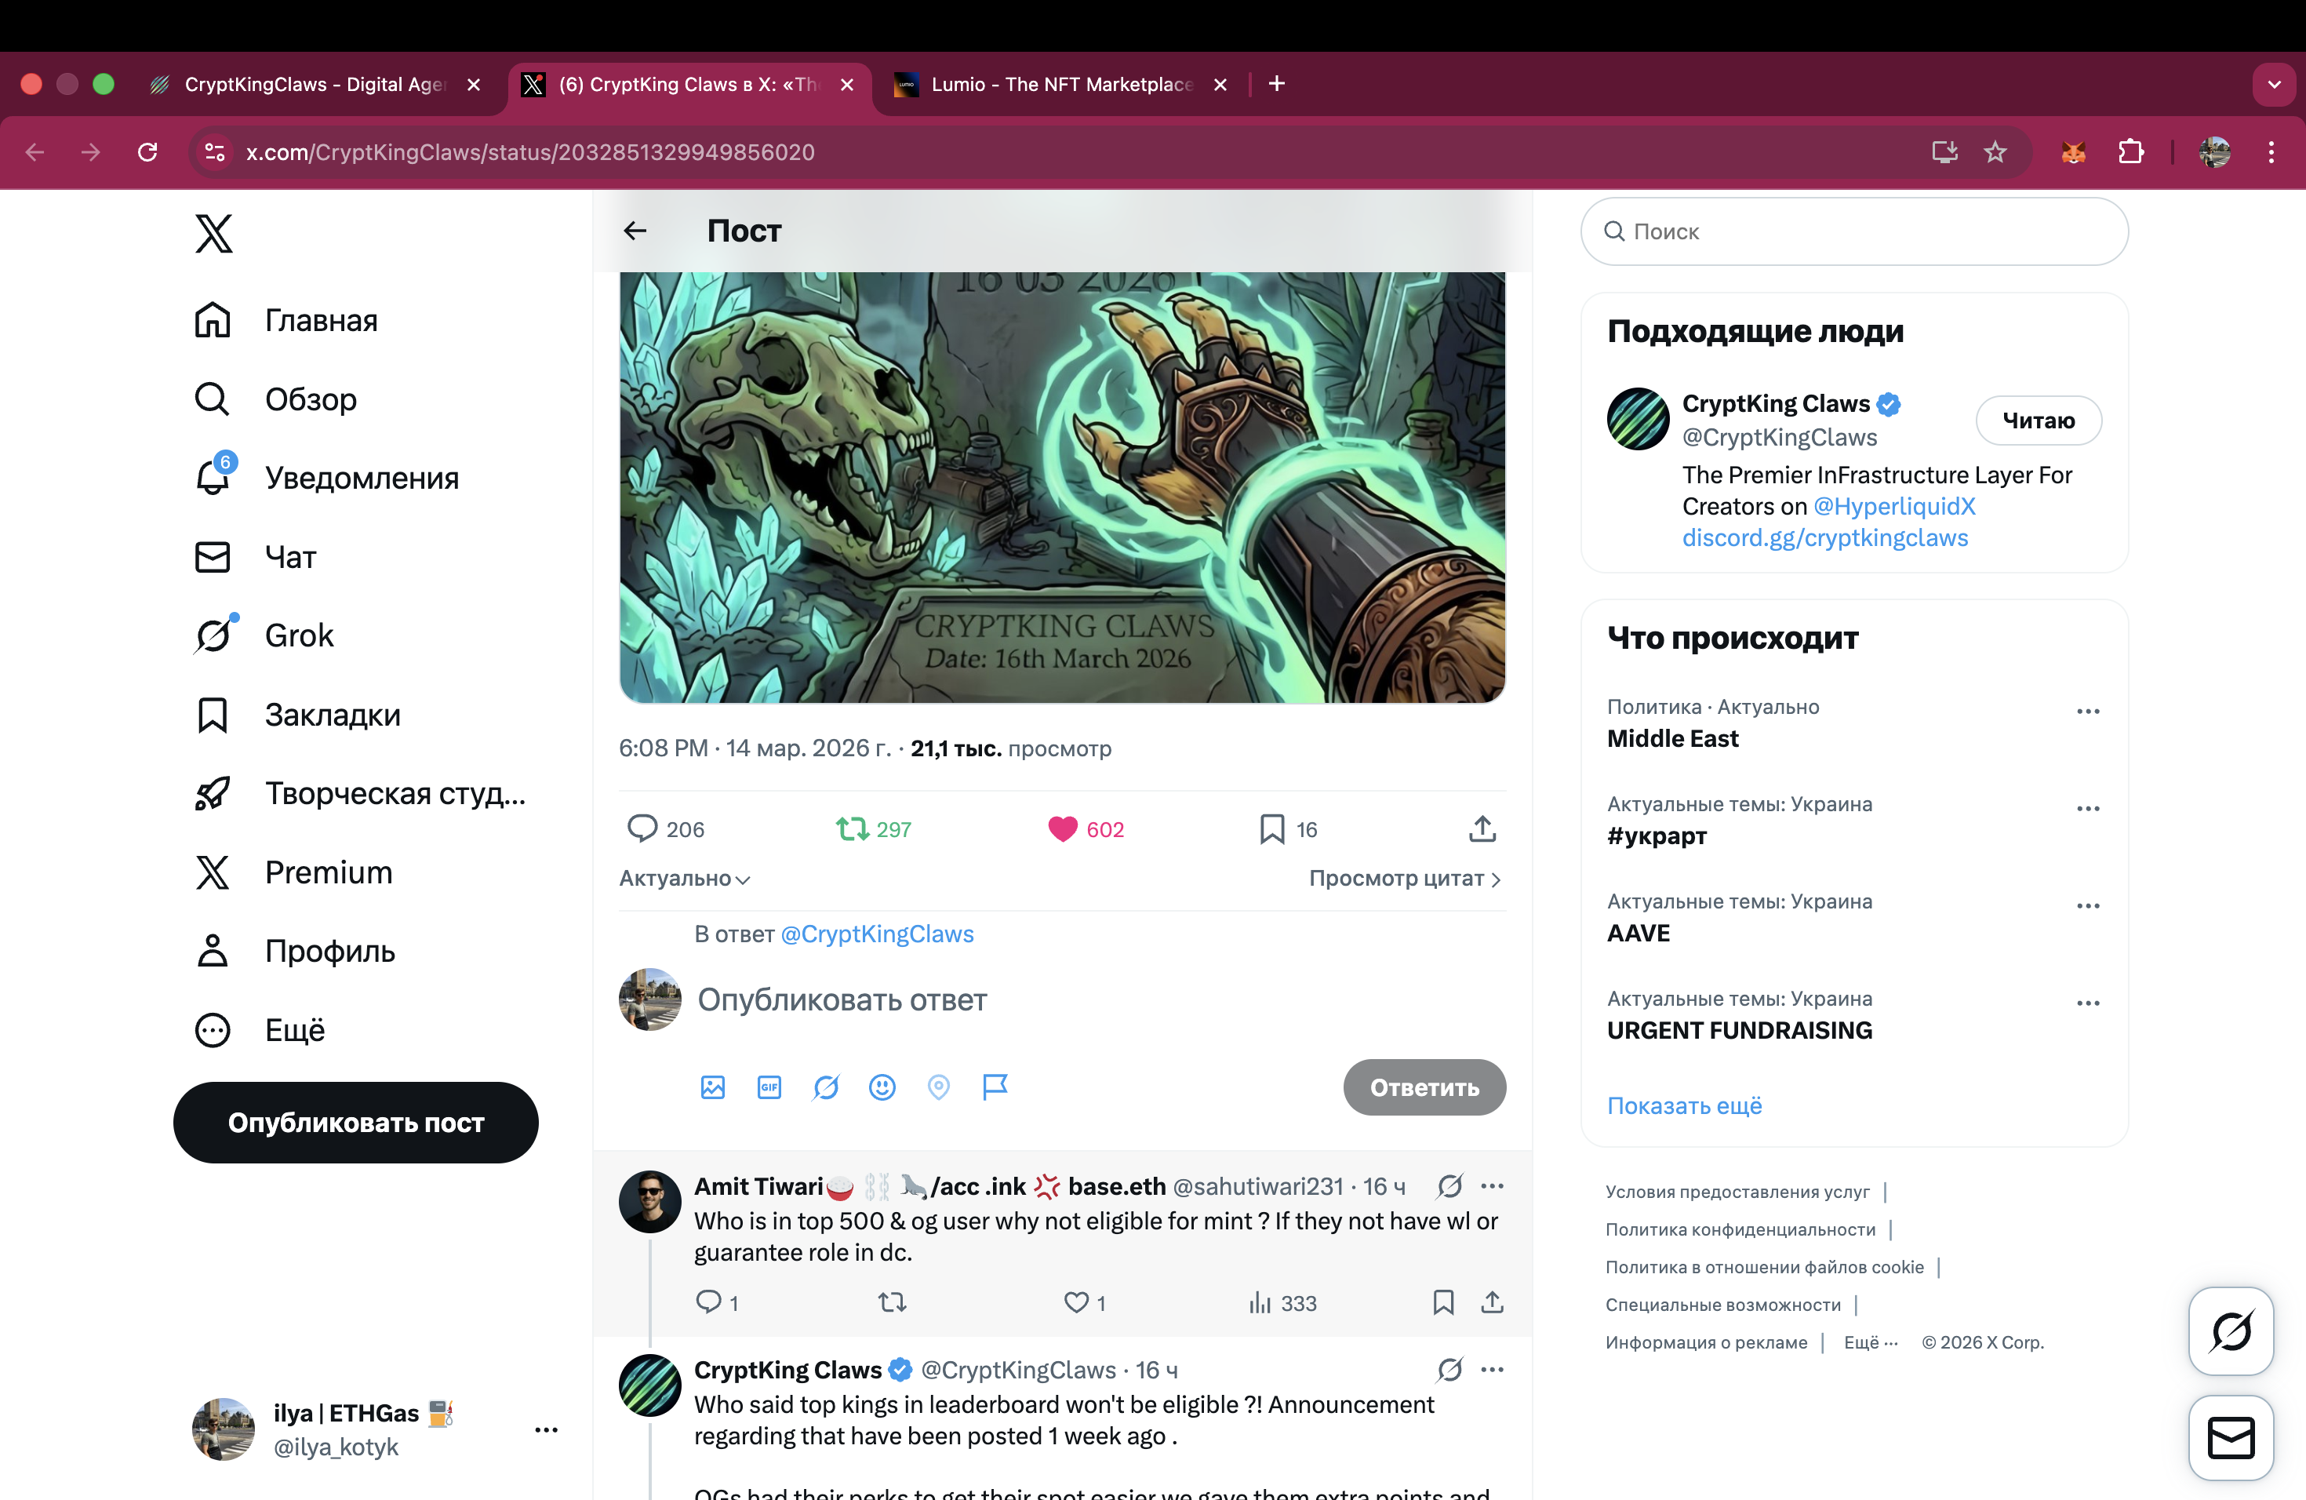Open emoji picker in reply composer
This screenshot has height=1500, width=2306.
pos(882,1087)
